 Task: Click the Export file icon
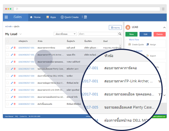[x=148, y=56]
